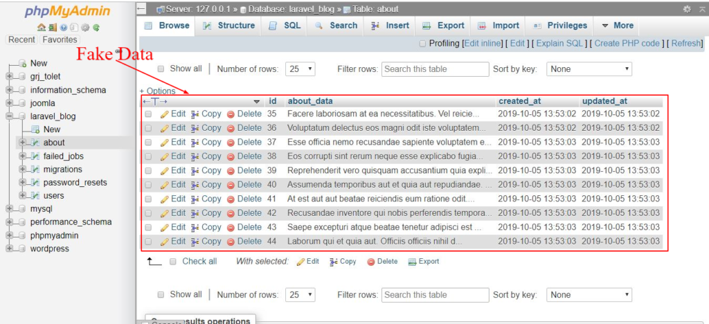
Task: Expand the wordpress database tree node
Action: [10, 249]
